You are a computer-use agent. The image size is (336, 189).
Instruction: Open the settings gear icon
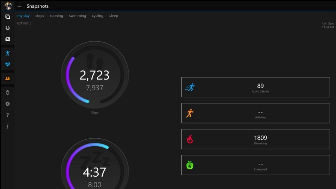7,104
